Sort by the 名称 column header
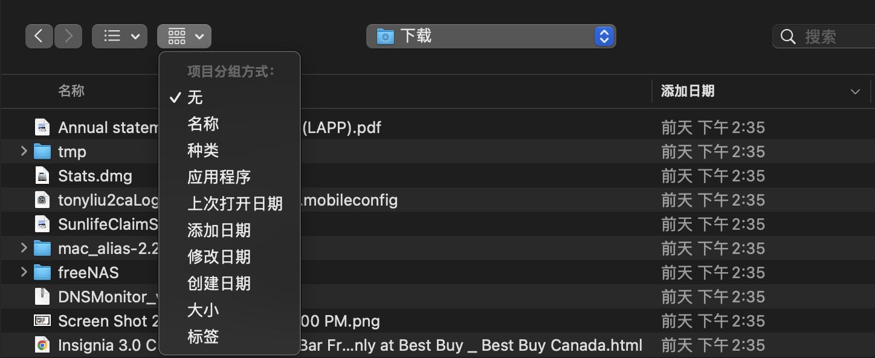The width and height of the screenshot is (875, 358). tap(71, 91)
